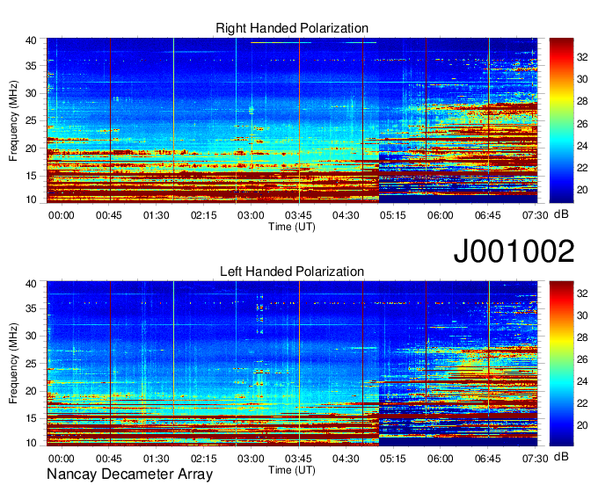Click the 00:45 time tick on the left-handed plot

click(x=109, y=459)
